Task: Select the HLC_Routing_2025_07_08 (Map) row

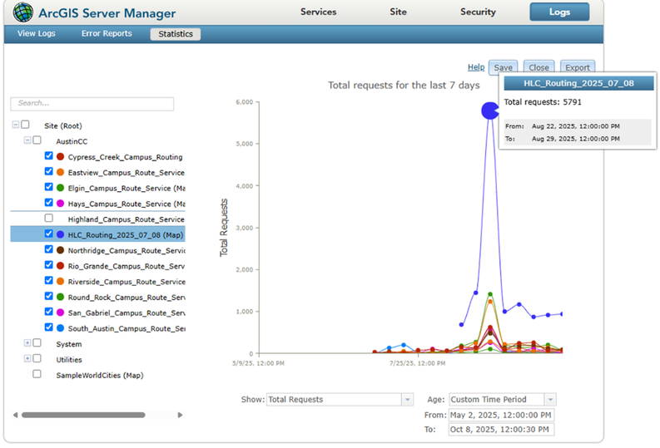Action: [x=97, y=234]
